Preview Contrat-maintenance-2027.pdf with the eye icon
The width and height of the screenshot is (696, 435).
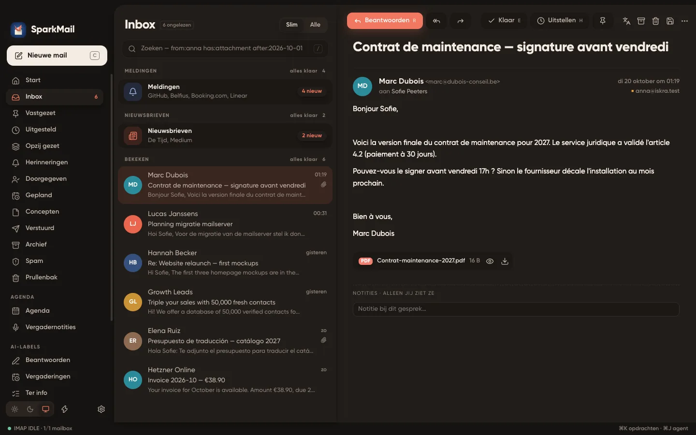coord(490,261)
